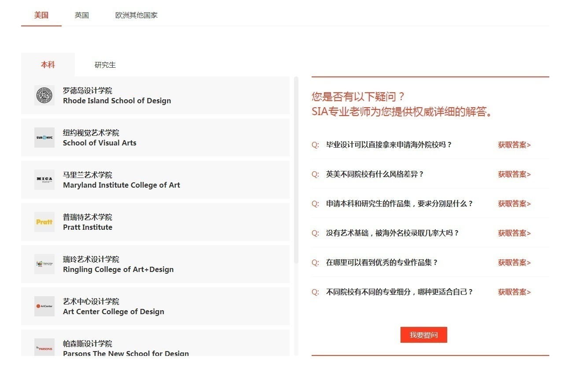Get answer for 不同院校有不同的专业细分 question

click(x=515, y=292)
